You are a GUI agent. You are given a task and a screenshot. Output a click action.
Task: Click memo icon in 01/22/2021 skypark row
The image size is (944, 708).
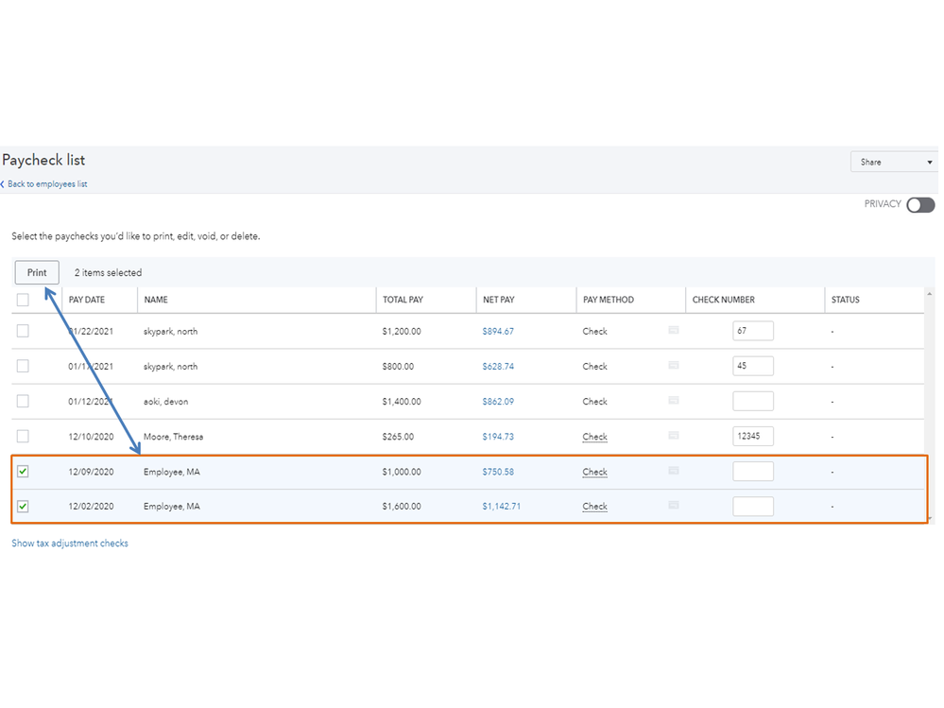674,330
